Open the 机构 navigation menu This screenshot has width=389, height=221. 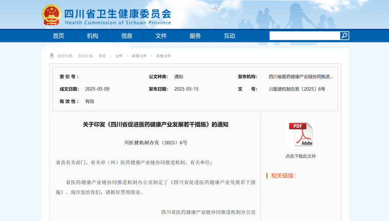pyautogui.click(x=92, y=36)
